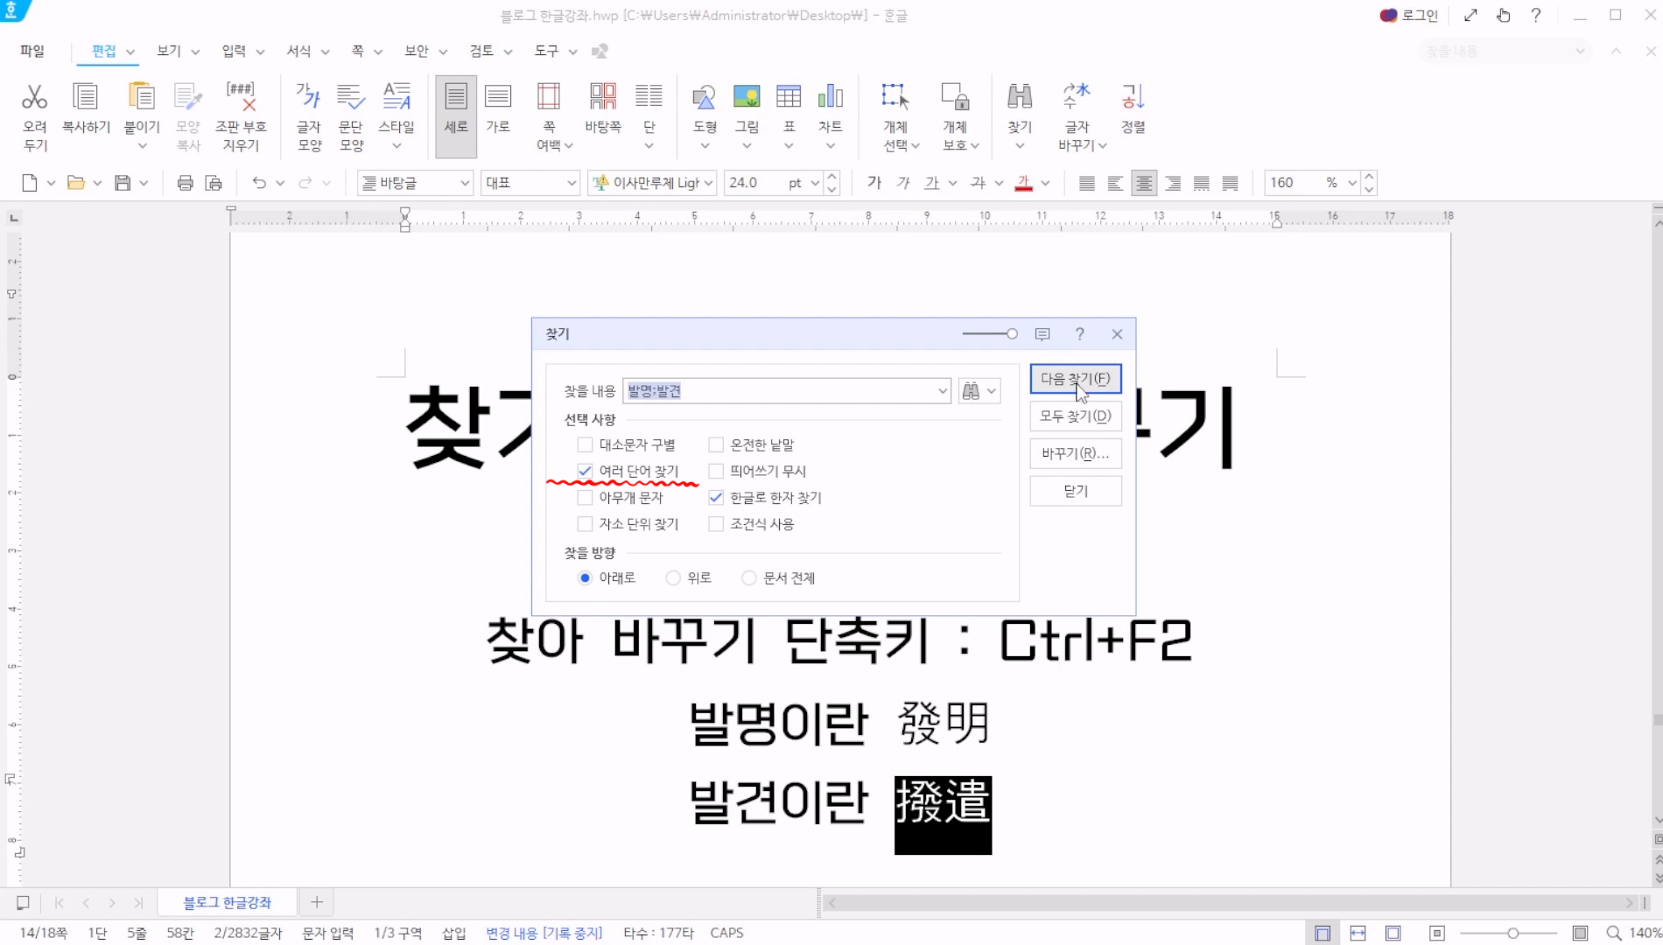Viewport: 1663px width, 945px height.
Task: Select the 블로그 한글강좌 document tab
Action: point(228,902)
